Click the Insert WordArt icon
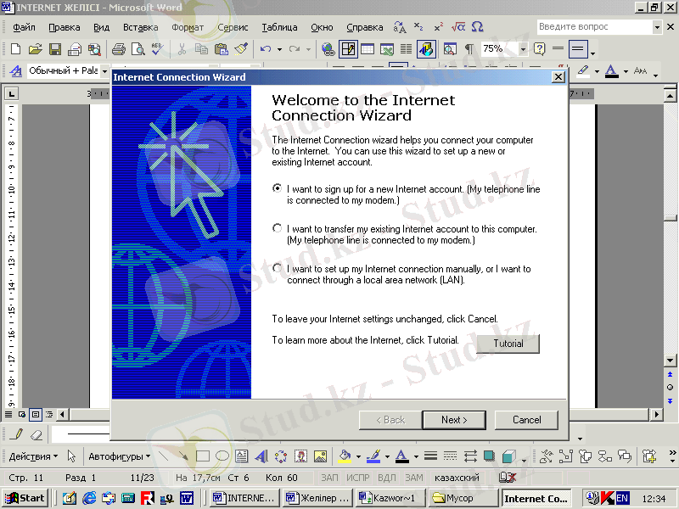This screenshot has width=679, height=509. 261,456
